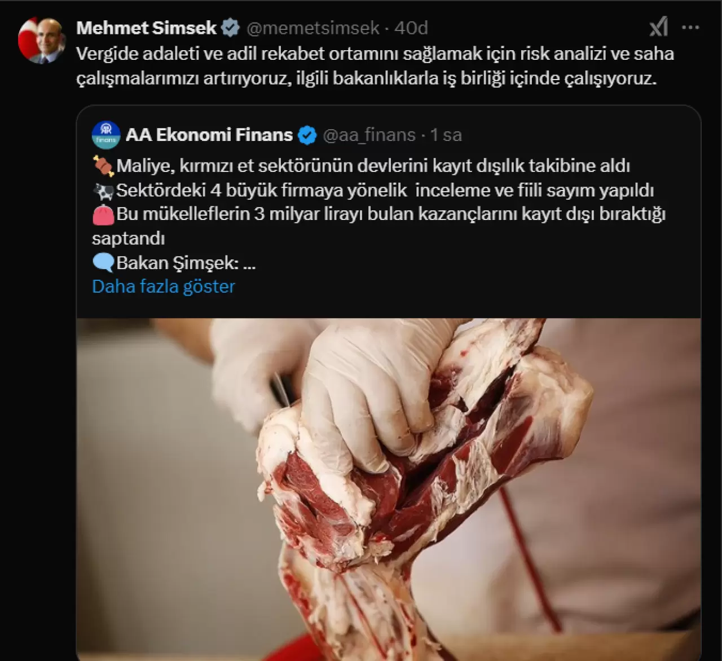
Task: Click the @aa_finans handle
Action: pos(369,135)
